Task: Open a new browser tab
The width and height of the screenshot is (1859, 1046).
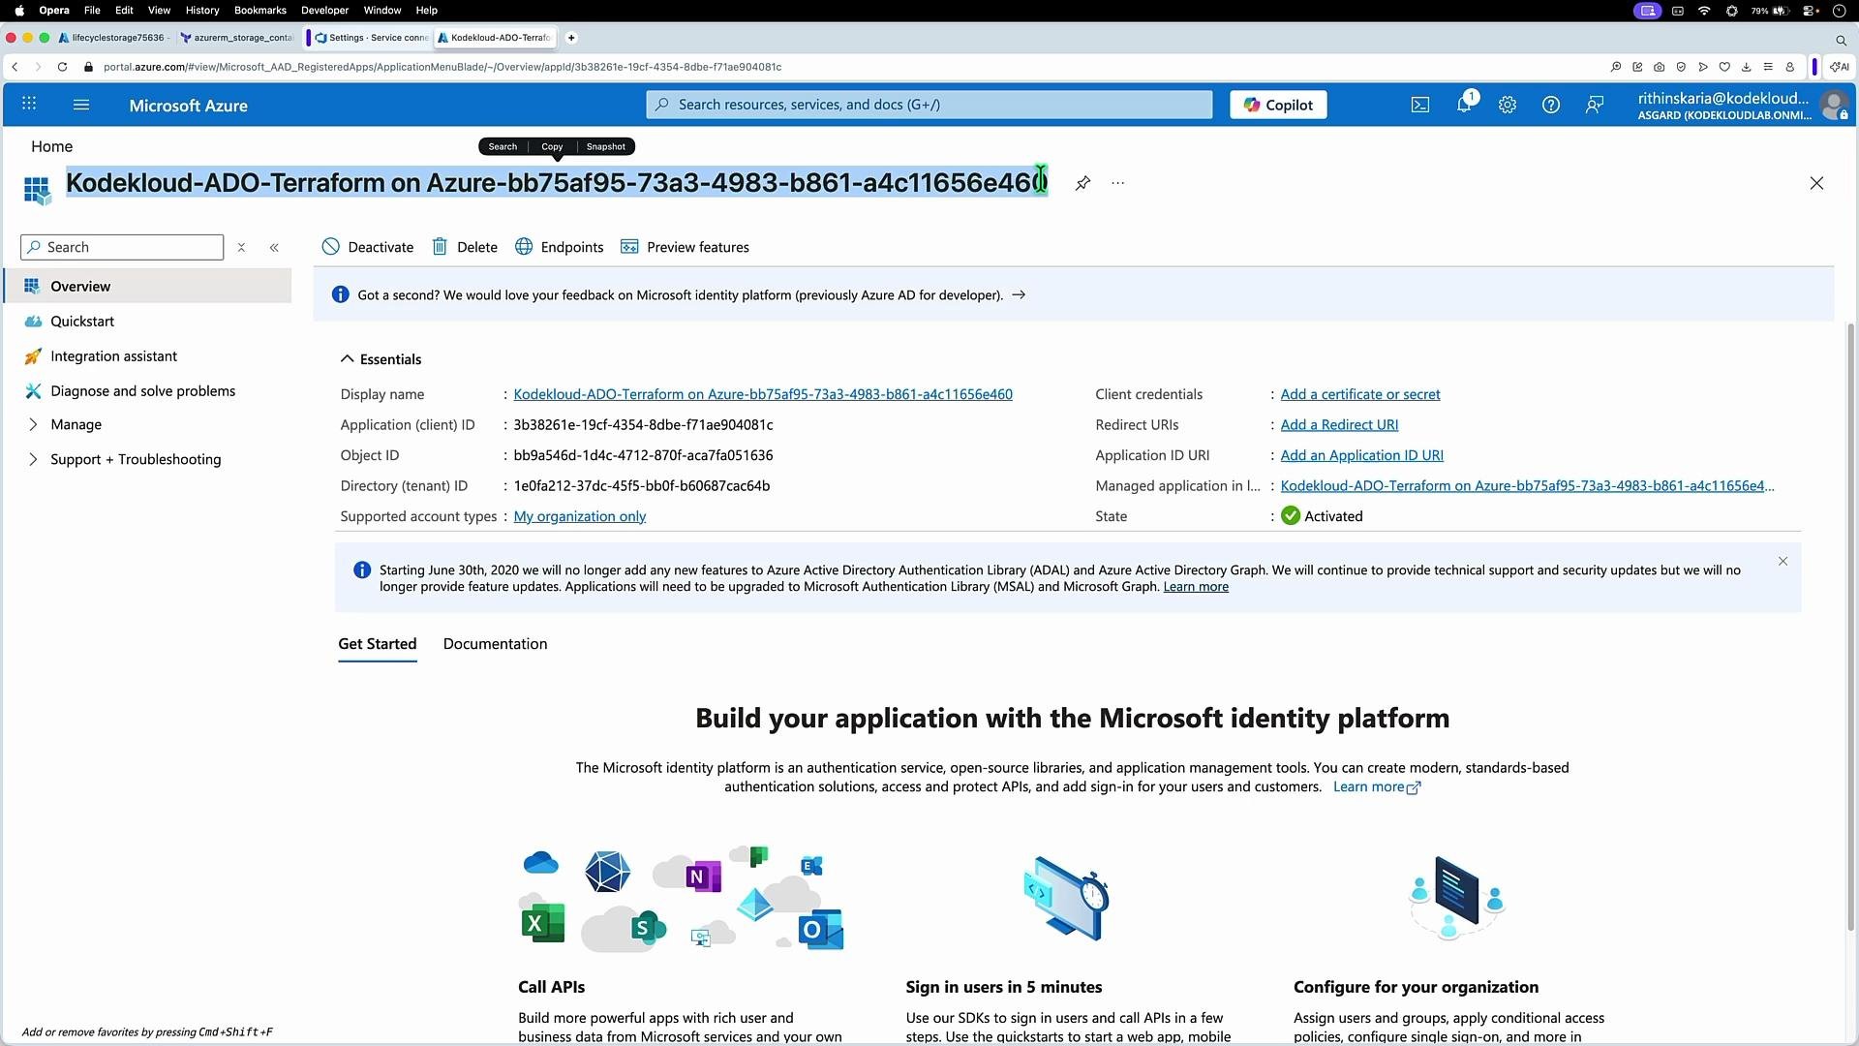Action: click(x=571, y=38)
